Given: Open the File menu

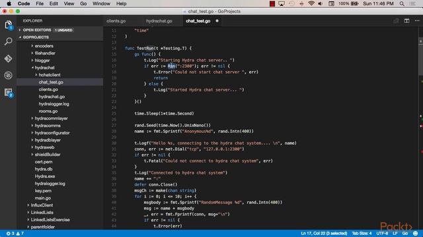Looking at the screenshot, I should (x=40, y=4).
